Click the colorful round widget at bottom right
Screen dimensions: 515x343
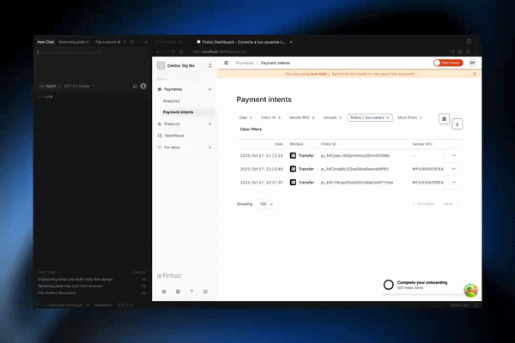coord(470,290)
